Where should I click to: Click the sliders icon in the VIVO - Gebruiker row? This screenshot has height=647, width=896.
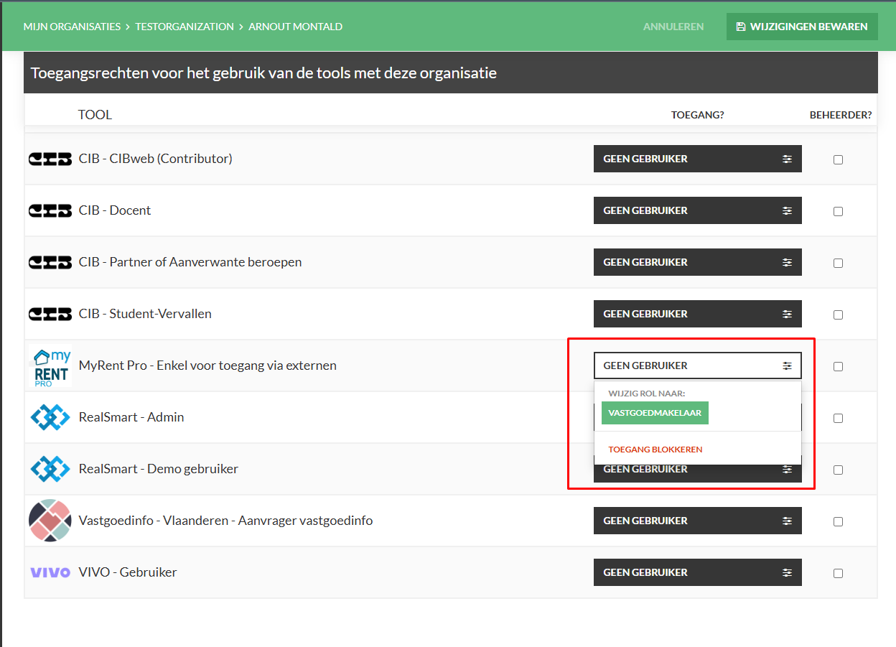[787, 572]
